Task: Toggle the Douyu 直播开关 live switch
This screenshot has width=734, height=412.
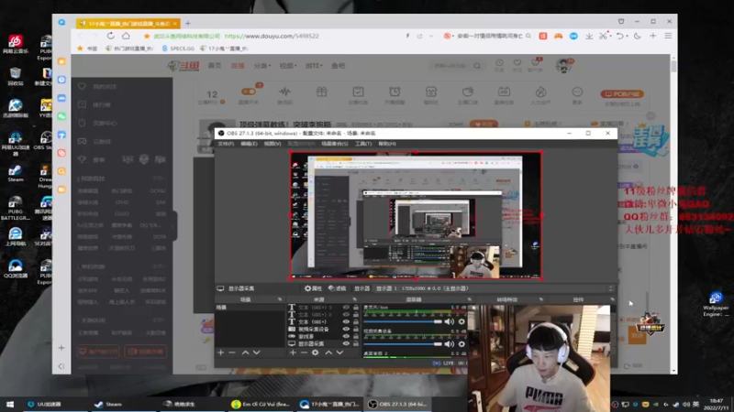Action: (249, 92)
